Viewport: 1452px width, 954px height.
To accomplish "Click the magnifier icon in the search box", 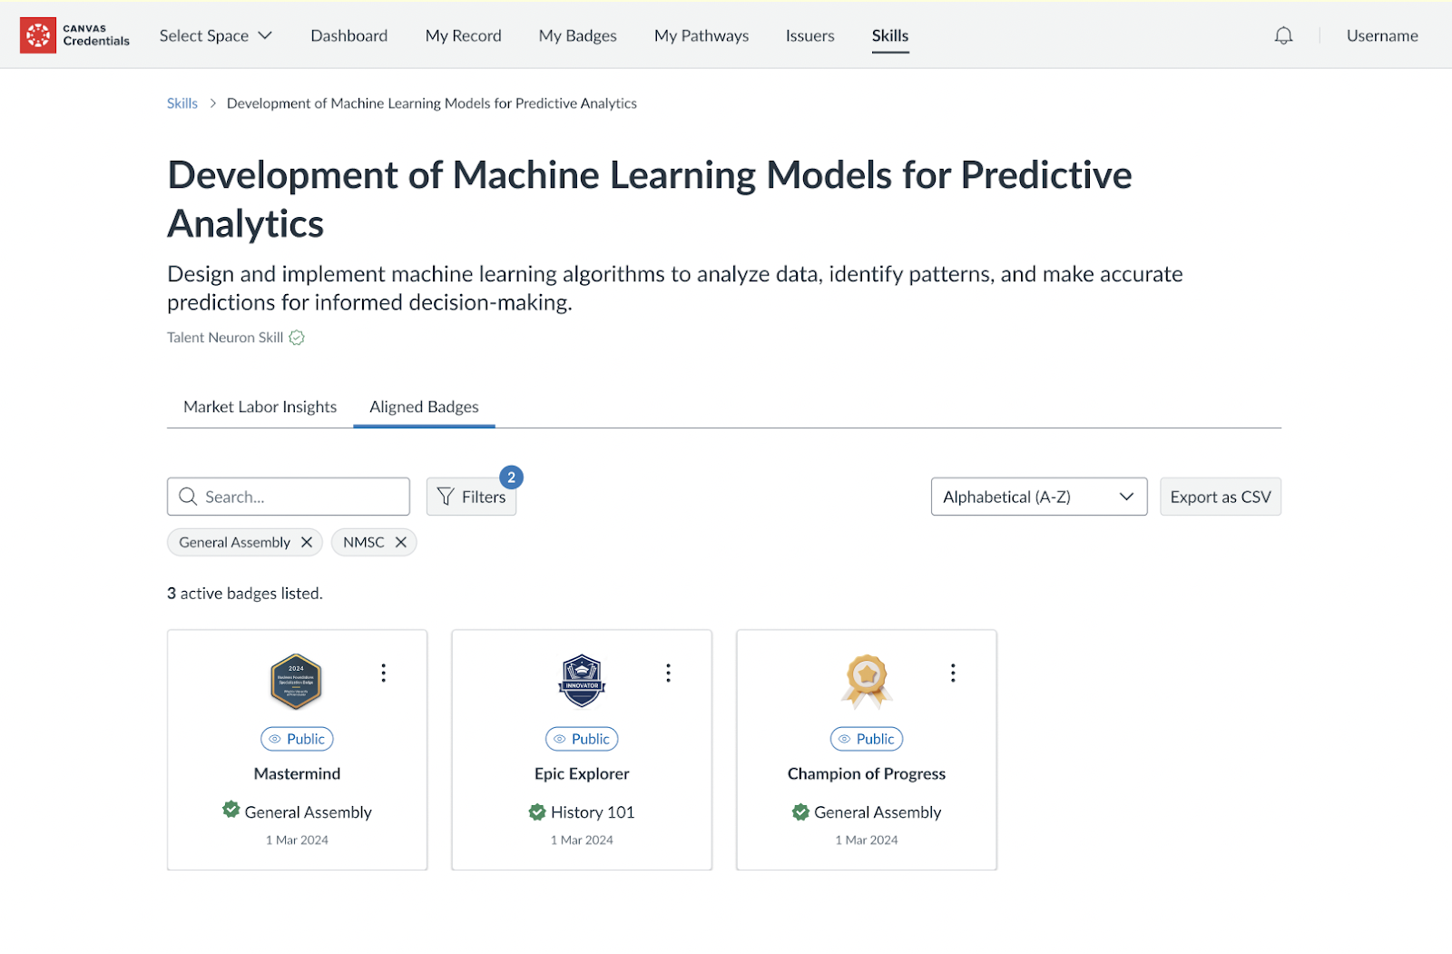I will [x=188, y=497].
